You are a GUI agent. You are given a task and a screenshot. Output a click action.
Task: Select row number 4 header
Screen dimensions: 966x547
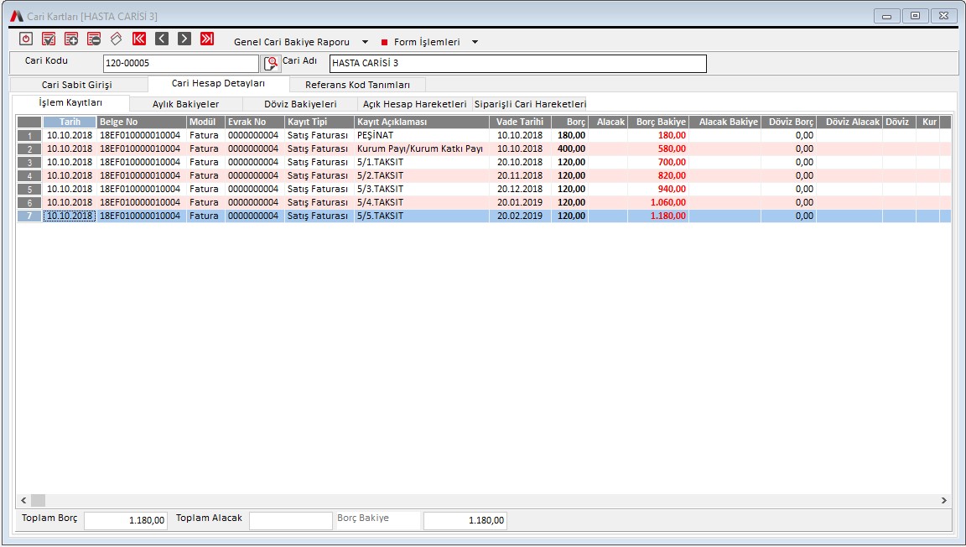point(29,175)
